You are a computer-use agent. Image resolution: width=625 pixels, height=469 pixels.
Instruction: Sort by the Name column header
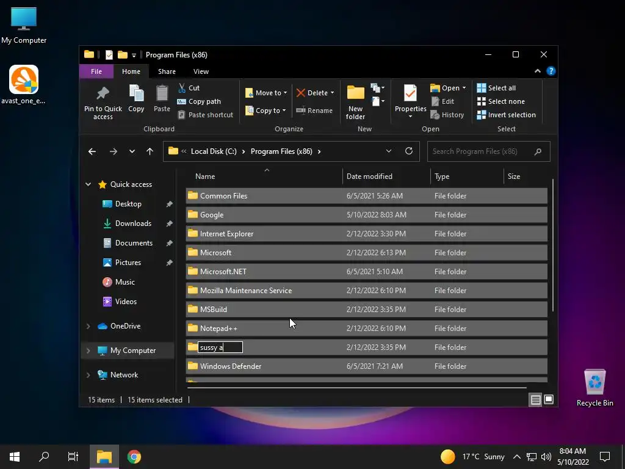point(264,176)
